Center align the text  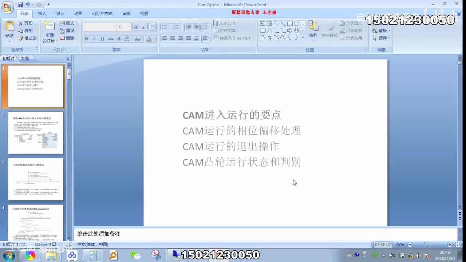click(173, 38)
